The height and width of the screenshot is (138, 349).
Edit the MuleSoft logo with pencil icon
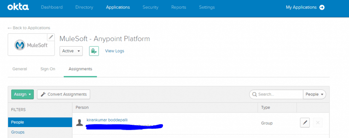point(51,37)
